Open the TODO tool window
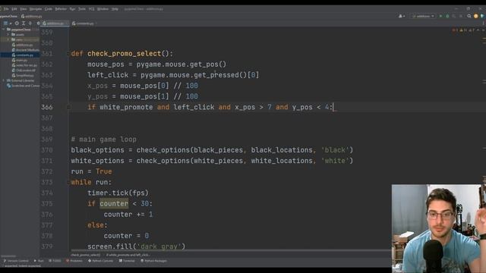 [x=55, y=261]
